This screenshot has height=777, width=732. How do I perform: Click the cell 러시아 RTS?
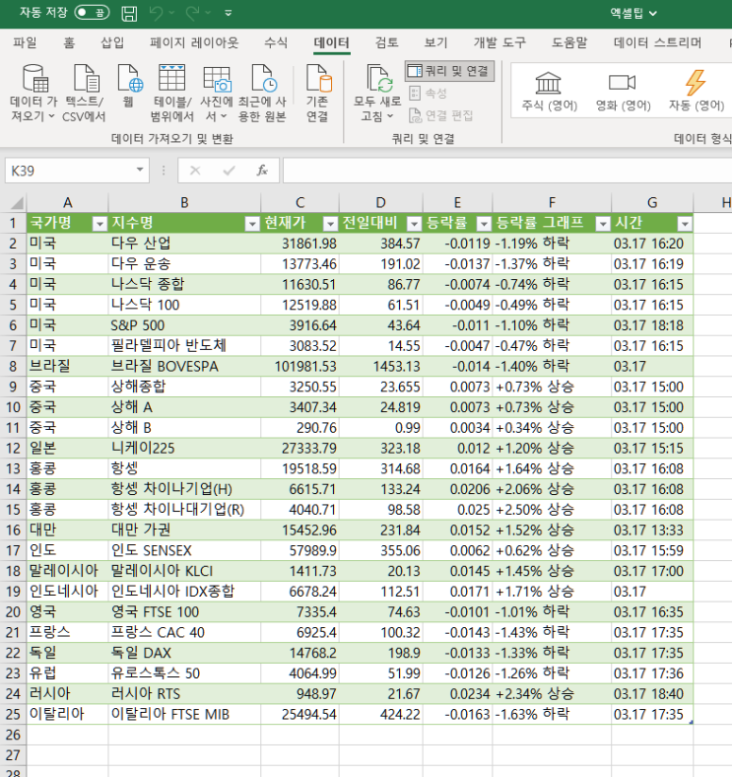coord(184,693)
